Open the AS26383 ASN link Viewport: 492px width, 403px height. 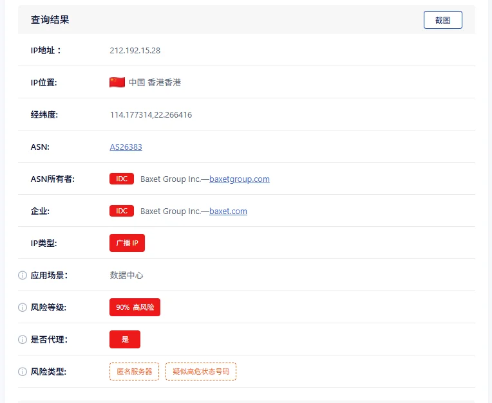coord(126,147)
